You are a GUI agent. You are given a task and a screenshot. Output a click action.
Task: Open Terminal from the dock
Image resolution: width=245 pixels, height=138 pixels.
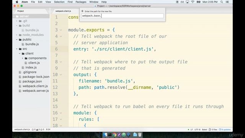(110, 135)
